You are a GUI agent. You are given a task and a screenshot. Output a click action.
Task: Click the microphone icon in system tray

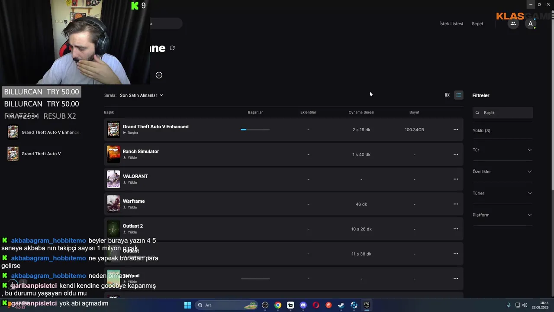pos(509,305)
